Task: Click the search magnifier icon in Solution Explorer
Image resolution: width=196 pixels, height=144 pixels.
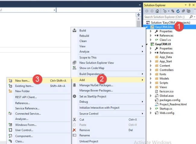Action: pyautogui.click(x=191, y=17)
